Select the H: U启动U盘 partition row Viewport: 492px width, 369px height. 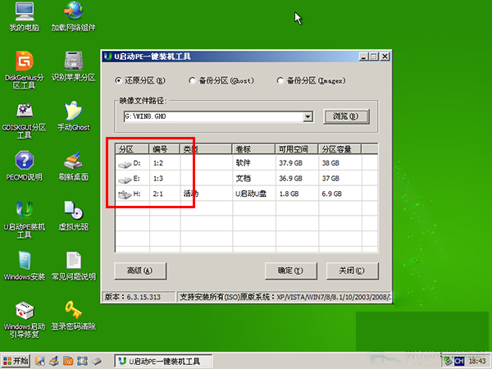coord(246,194)
